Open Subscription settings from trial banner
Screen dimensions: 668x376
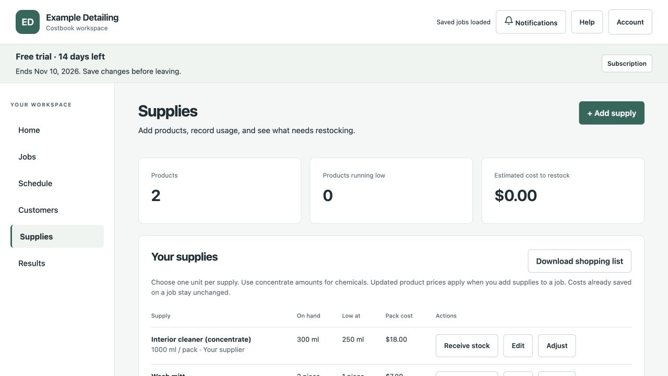pos(627,64)
